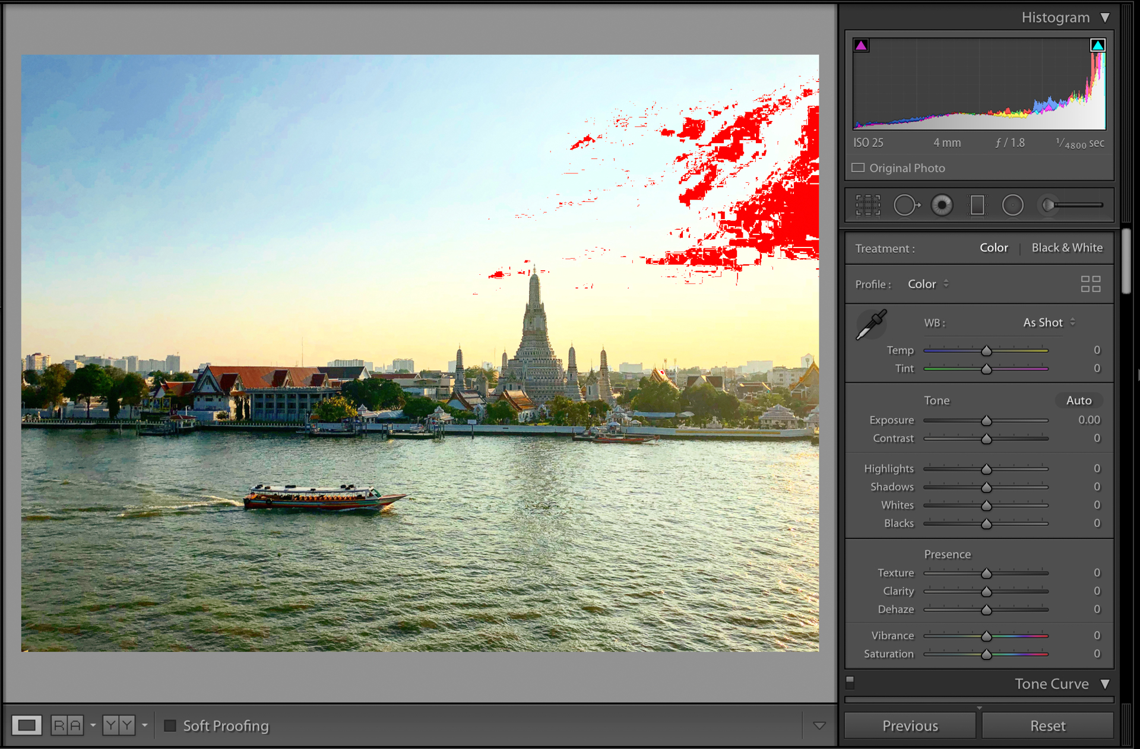The image size is (1140, 749).
Task: Click the Highlights slider handle
Action: pos(986,469)
